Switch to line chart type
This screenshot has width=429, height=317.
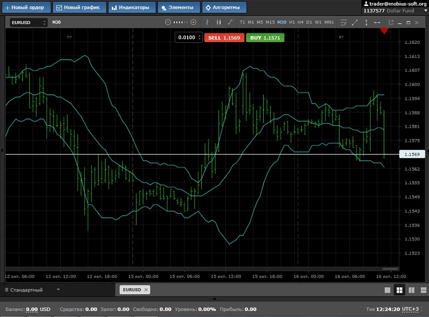[x=230, y=22]
